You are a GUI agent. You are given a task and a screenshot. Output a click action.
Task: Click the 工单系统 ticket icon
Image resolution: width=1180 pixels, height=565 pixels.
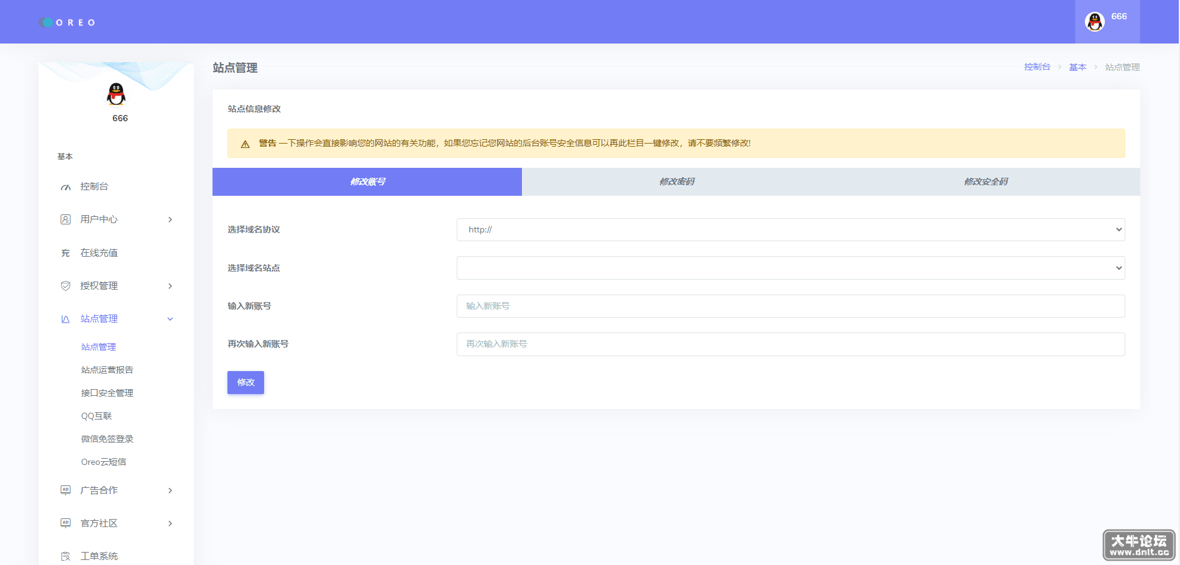(x=65, y=556)
